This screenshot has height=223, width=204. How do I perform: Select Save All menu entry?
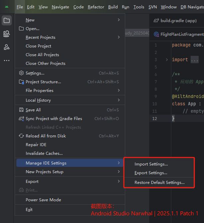point(70,110)
